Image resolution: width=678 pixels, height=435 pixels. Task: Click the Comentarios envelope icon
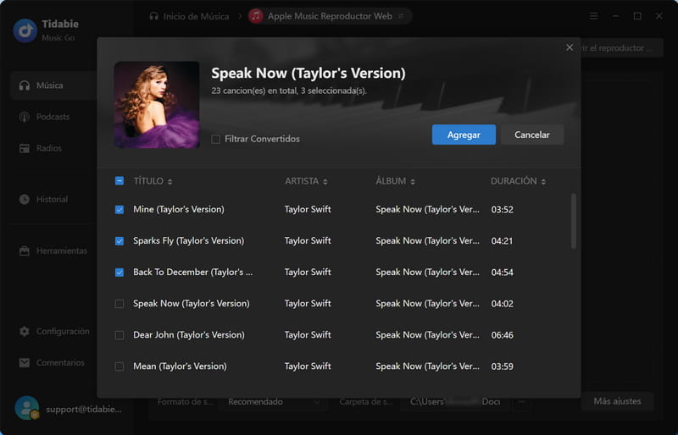[x=25, y=363]
